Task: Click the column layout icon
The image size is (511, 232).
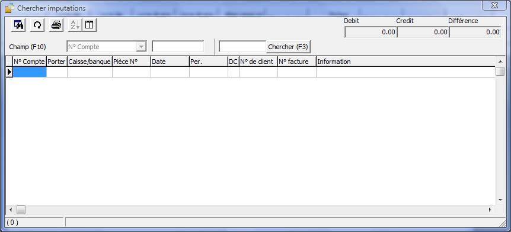Action: pyautogui.click(x=90, y=25)
